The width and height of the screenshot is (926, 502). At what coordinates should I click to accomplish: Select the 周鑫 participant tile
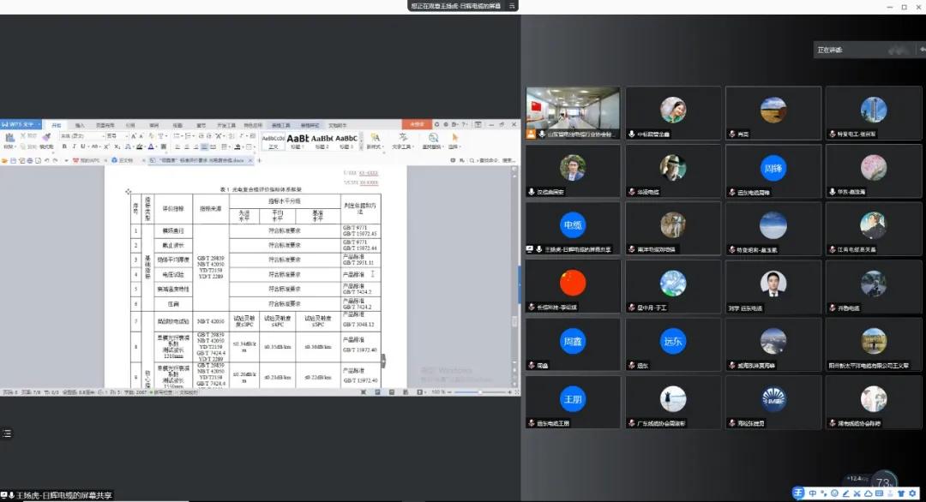coord(573,344)
